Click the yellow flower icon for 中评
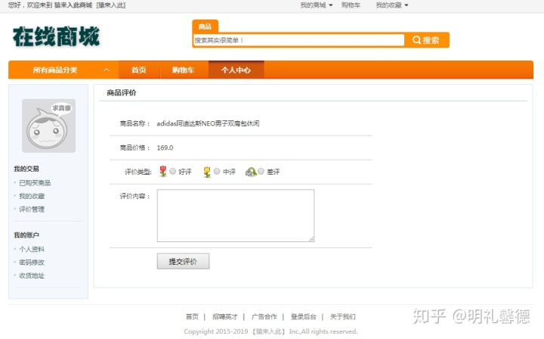The width and height of the screenshot is (544, 339). coord(207,172)
